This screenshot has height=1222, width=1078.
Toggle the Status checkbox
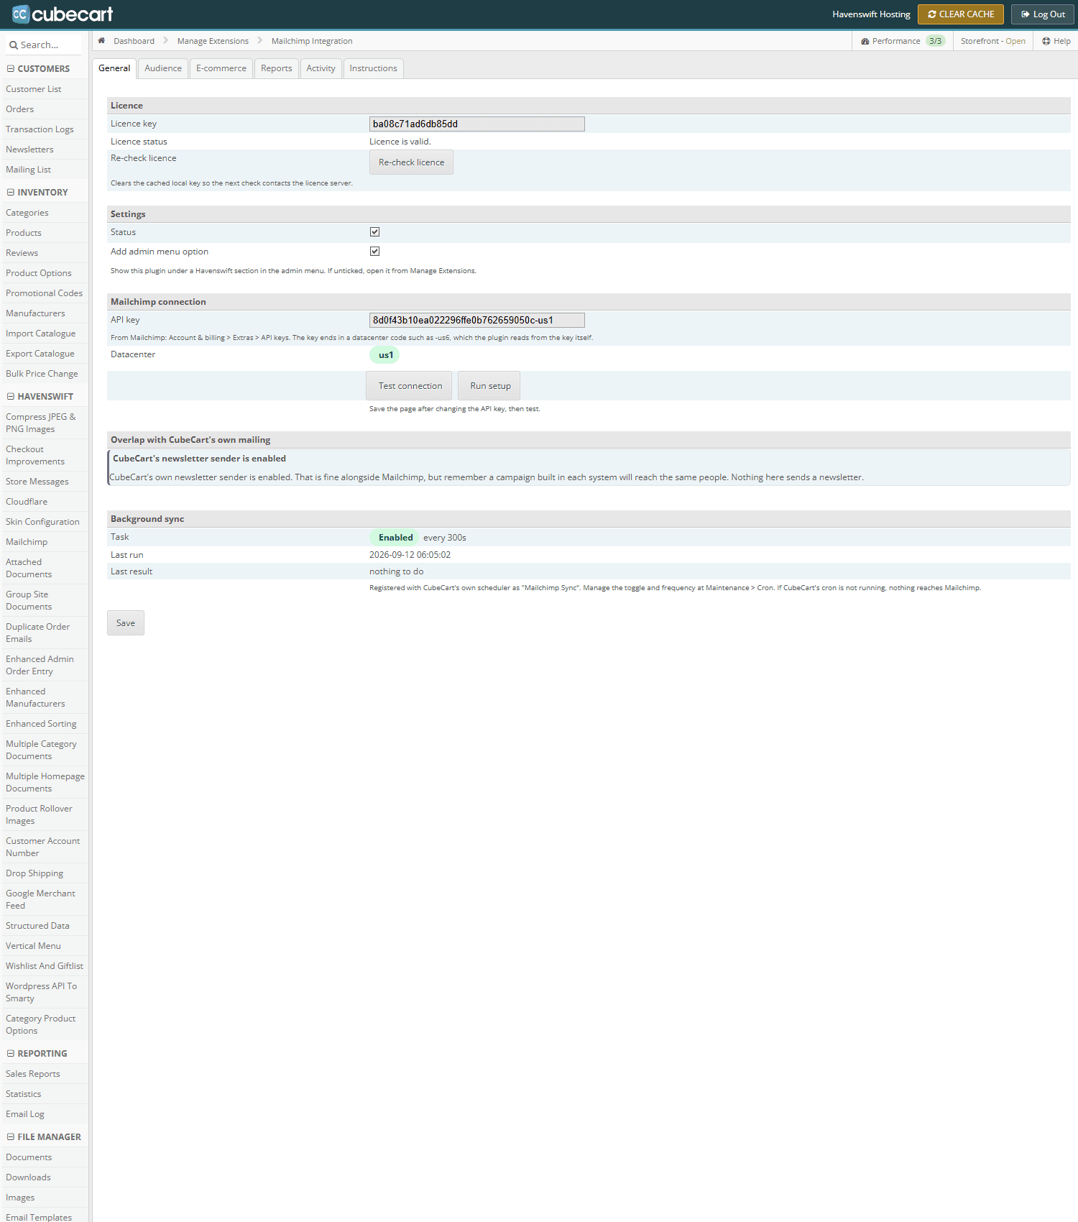[374, 232]
